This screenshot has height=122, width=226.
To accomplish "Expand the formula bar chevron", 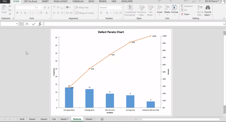I will (224, 24).
